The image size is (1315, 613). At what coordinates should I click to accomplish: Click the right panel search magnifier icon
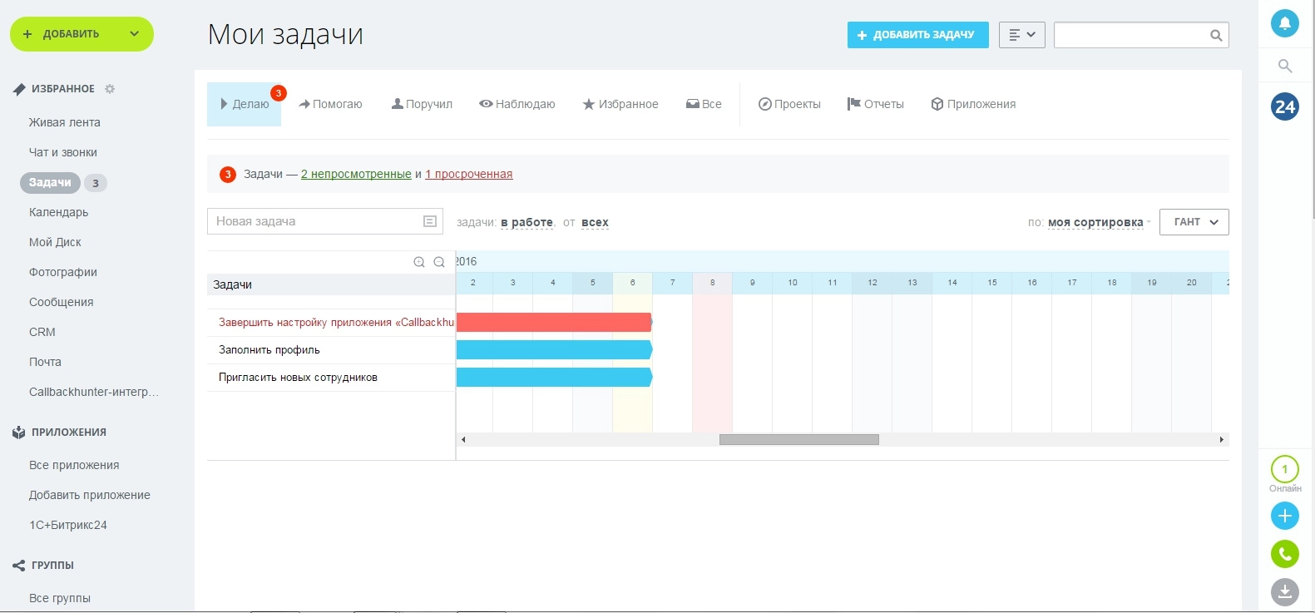[1284, 66]
